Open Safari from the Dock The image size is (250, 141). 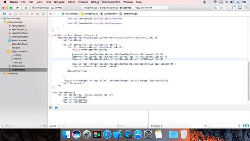tap(107, 134)
